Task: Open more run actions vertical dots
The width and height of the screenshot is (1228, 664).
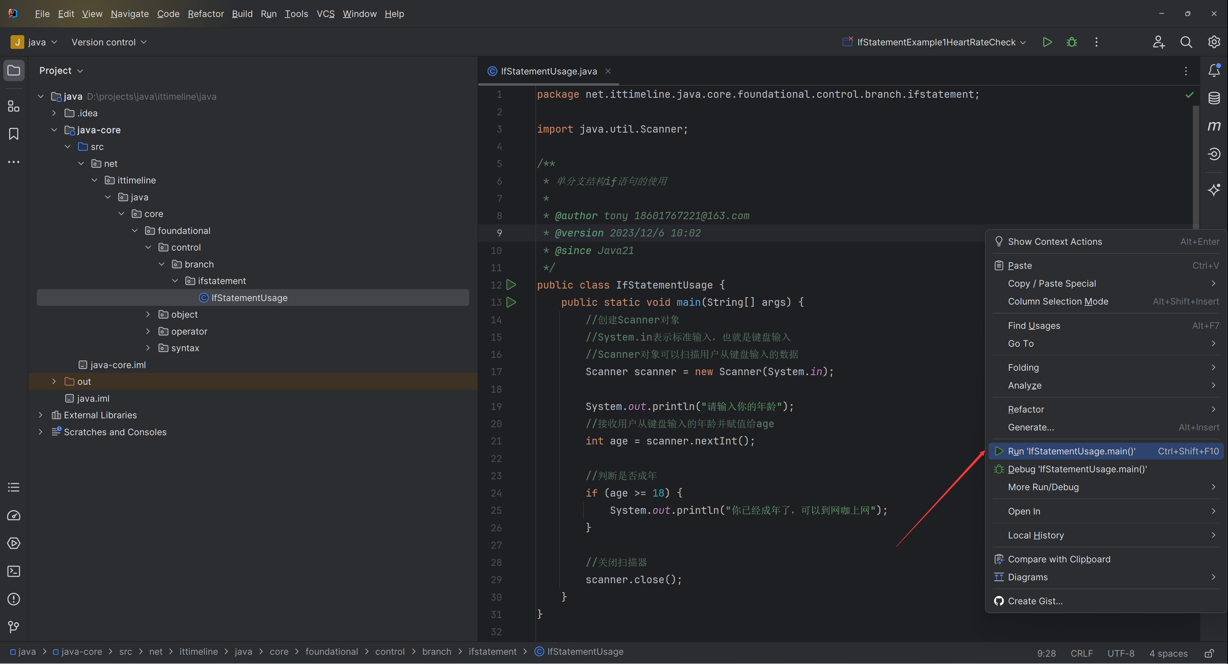Action: pos(1096,42)
